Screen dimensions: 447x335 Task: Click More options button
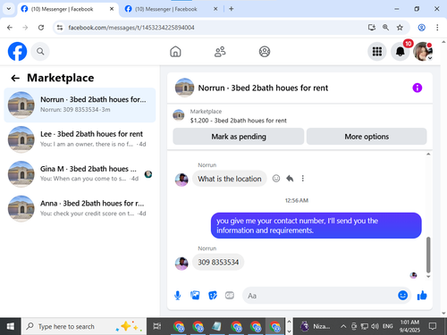coord(367,137)
